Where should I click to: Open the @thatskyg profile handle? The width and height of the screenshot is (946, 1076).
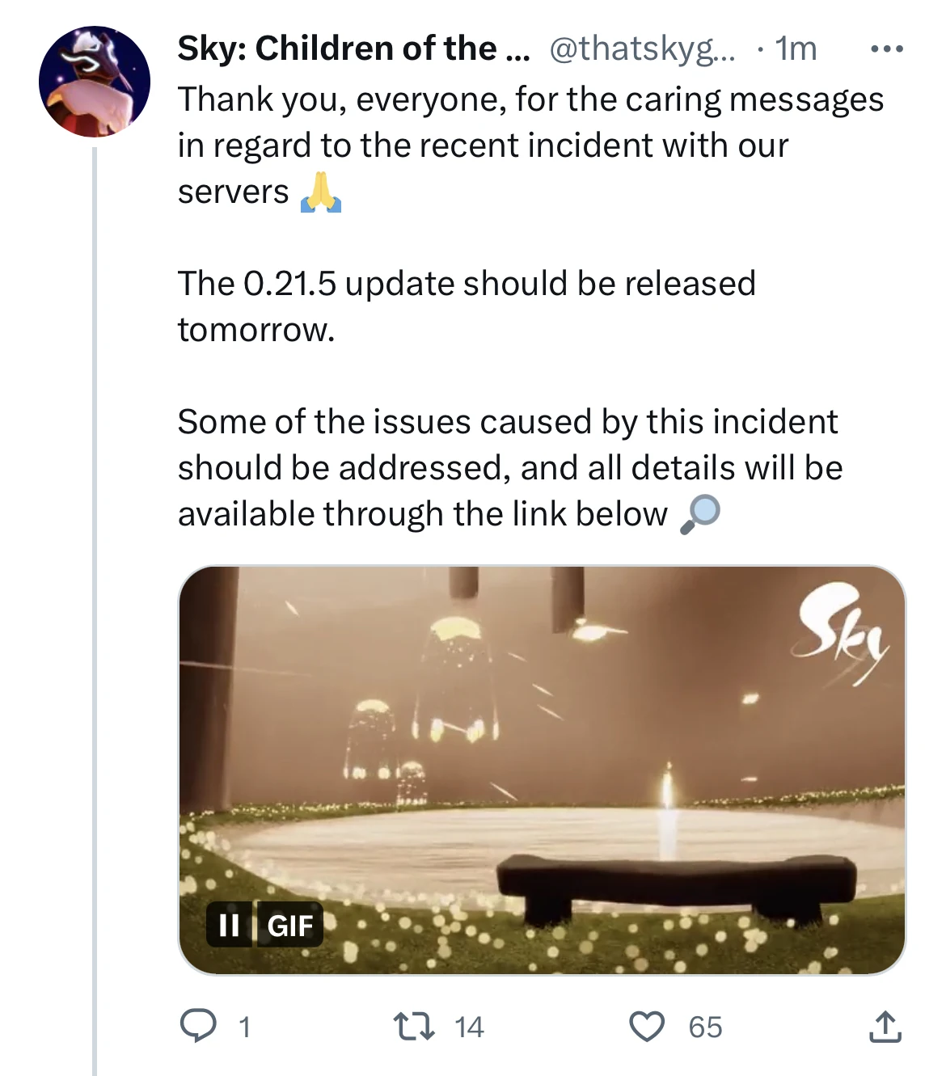[643, 49]
